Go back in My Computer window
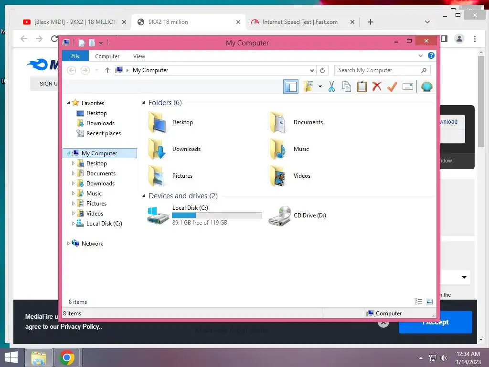 72,70
